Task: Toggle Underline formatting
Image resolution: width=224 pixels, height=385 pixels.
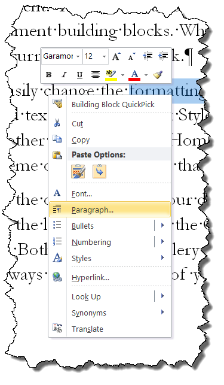Action: pyautogui.click(x=79, y=75)
